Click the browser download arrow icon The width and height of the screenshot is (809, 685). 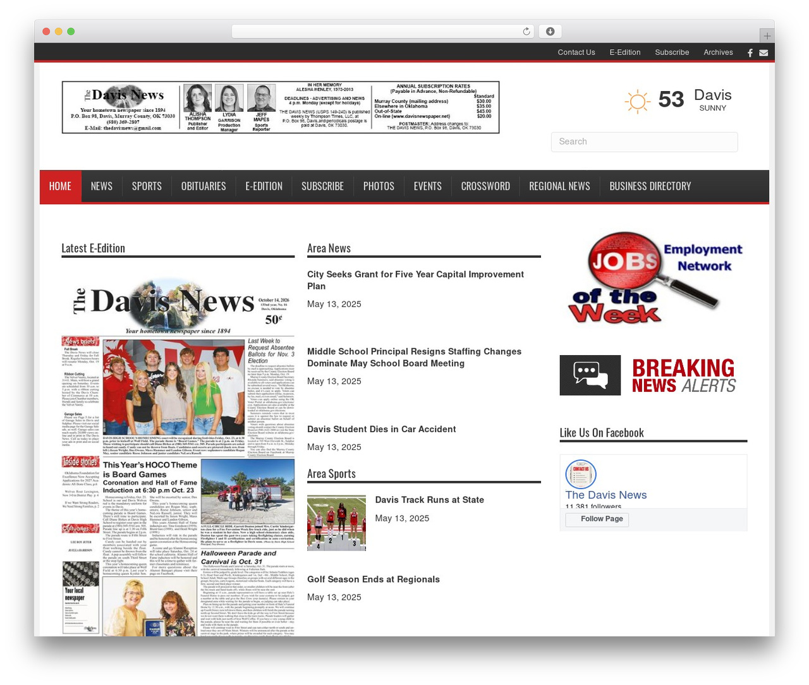coord(550,32)
